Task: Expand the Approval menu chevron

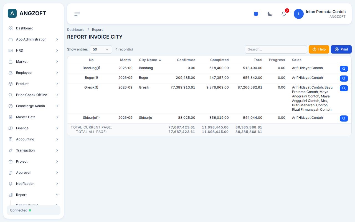Action: 57,173
